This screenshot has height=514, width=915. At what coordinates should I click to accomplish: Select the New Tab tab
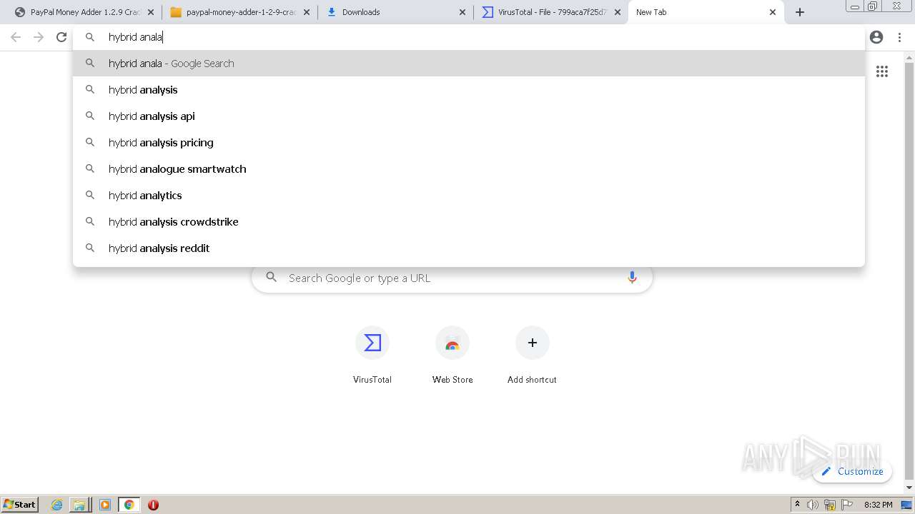click(x=706, y=12)
